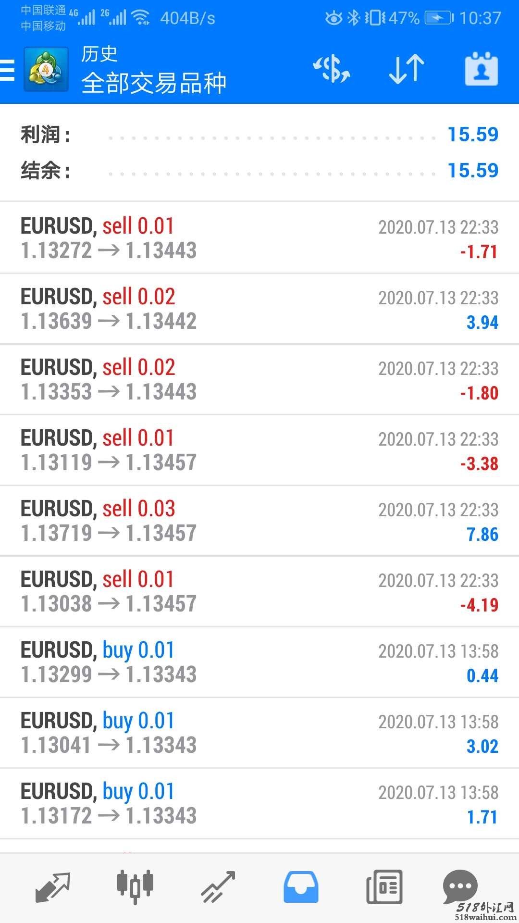Open the hamburger side menu
The height and width of the screenshot is (923, 519).
coord(8,70)
